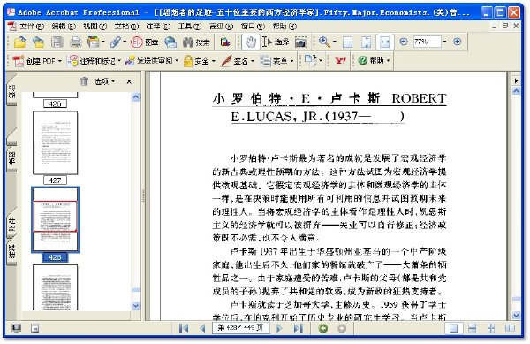Switch to Facing pages layout
The width and height of the screenshot is (530, 344).
(x=510, y=328)
